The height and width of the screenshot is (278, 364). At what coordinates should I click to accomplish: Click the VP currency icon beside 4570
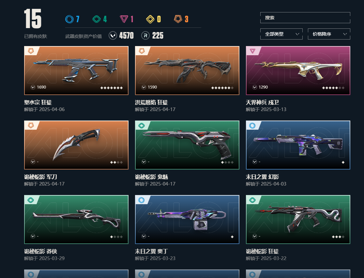(113, 36)
